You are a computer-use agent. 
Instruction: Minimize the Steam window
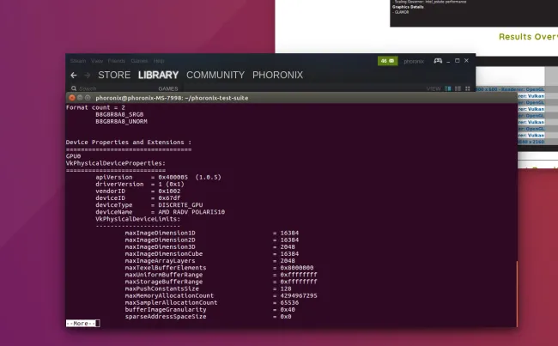tap(448, 61)
